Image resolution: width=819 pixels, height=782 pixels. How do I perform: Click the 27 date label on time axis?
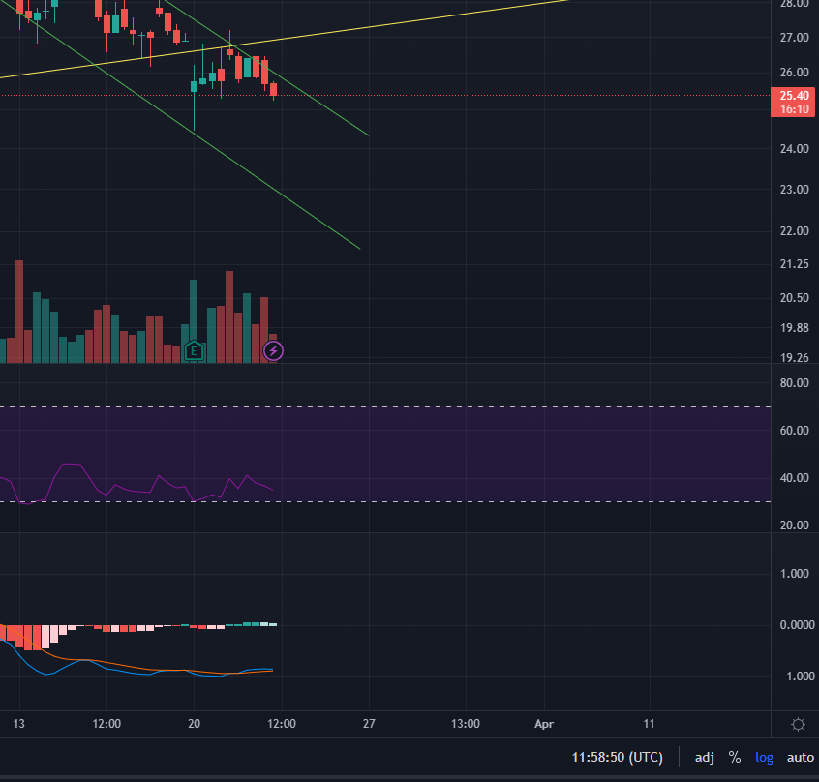(369, 723)
